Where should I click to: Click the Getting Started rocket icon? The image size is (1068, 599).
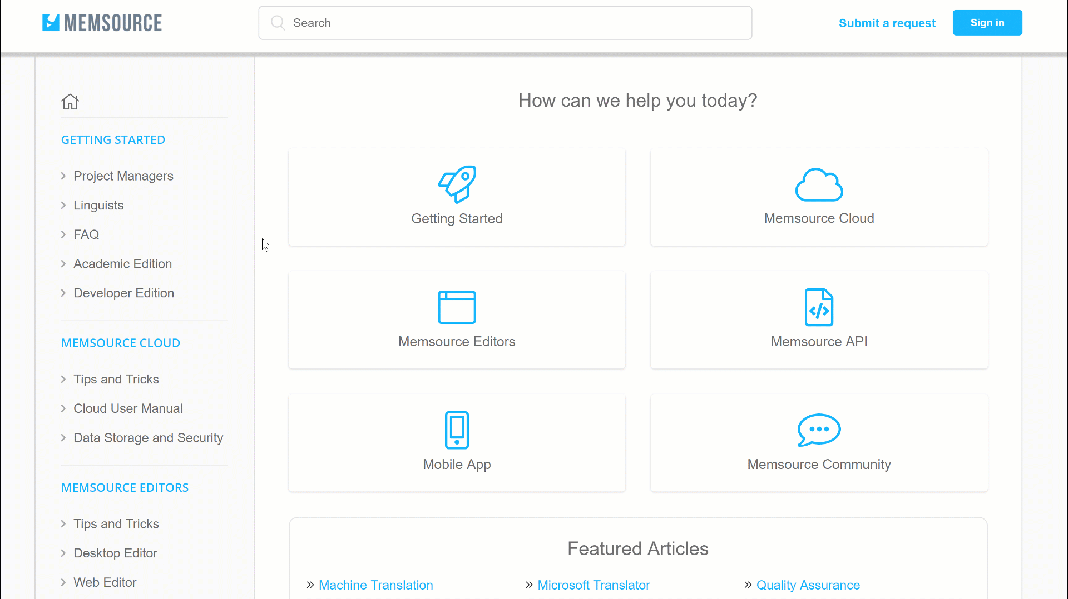click(457, 184)
